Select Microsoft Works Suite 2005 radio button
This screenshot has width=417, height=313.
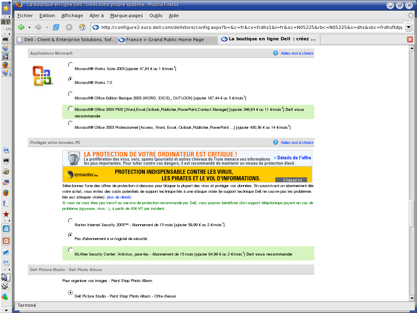tap(70, 64)
